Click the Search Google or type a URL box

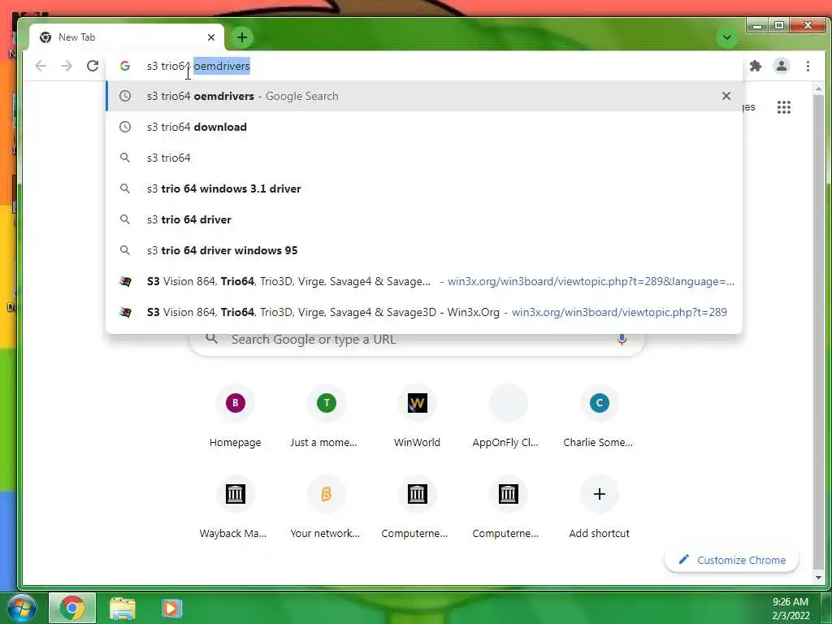point(417,340)
